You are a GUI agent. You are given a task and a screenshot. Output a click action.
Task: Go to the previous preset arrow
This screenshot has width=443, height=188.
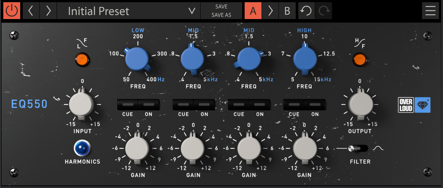click(31, 11)
